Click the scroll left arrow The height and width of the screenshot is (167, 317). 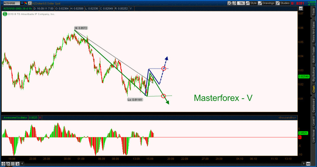coord(22,164)
